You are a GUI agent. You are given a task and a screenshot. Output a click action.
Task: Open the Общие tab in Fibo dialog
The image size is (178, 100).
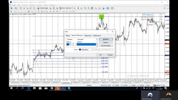68,36
